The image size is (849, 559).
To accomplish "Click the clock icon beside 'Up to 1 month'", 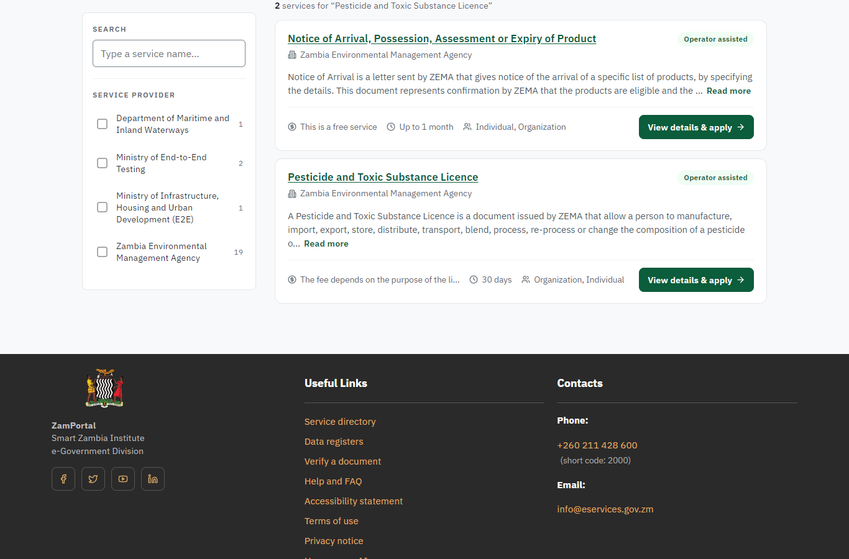I will [391, 127].
